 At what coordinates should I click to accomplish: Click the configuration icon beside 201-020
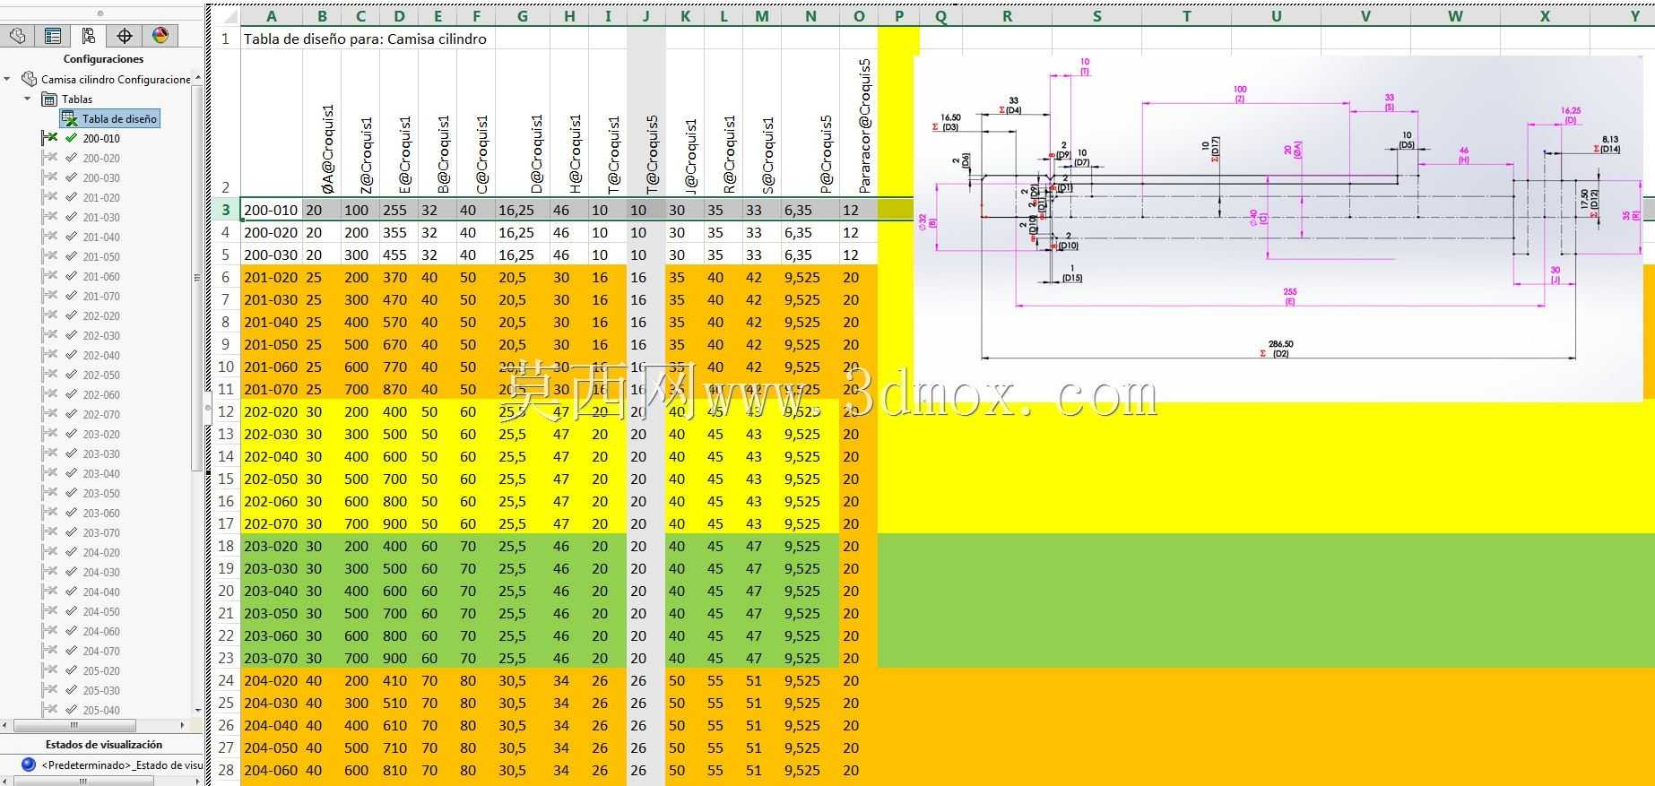[x=49, y=197]
